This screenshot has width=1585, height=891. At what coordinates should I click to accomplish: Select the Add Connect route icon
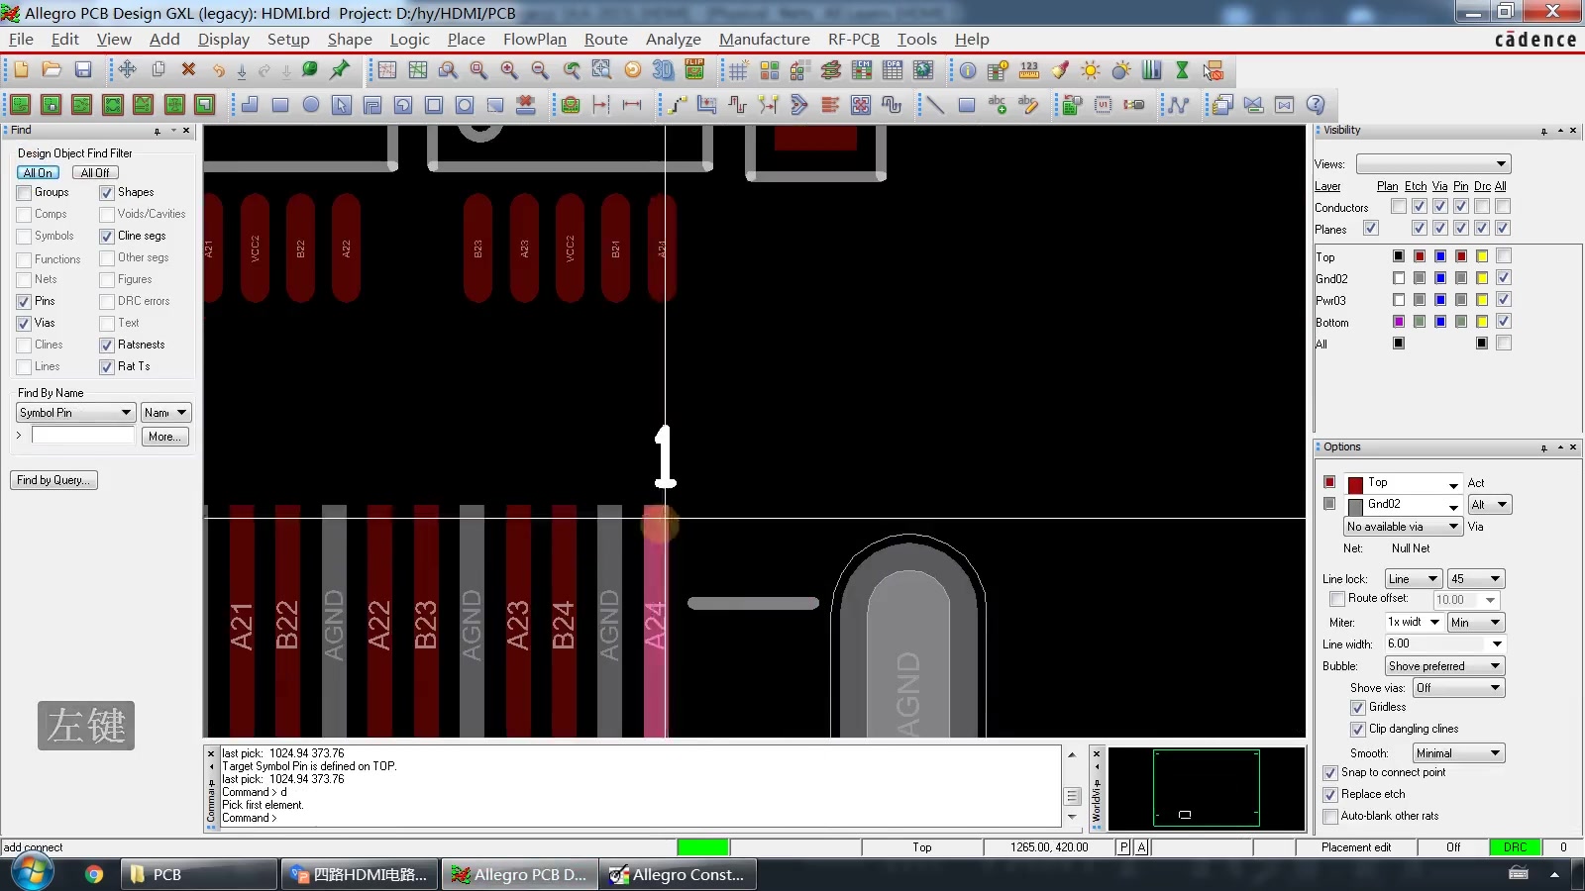pyautogui.click(x=677, y=105)
